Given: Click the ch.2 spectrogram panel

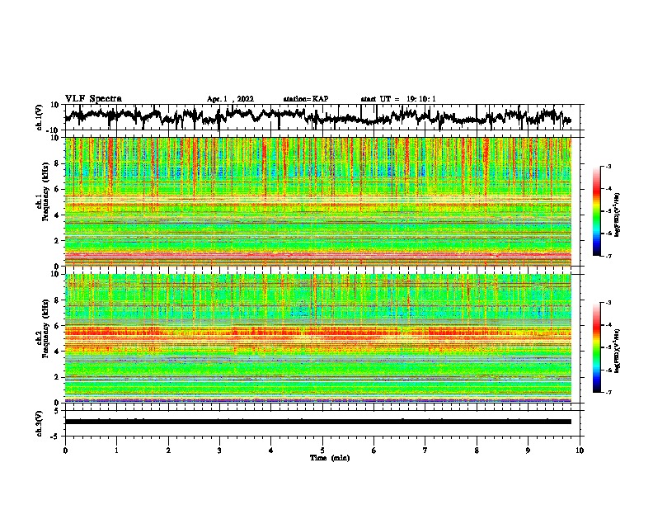Looking at the screenshot, I should [x=318, y=338].
